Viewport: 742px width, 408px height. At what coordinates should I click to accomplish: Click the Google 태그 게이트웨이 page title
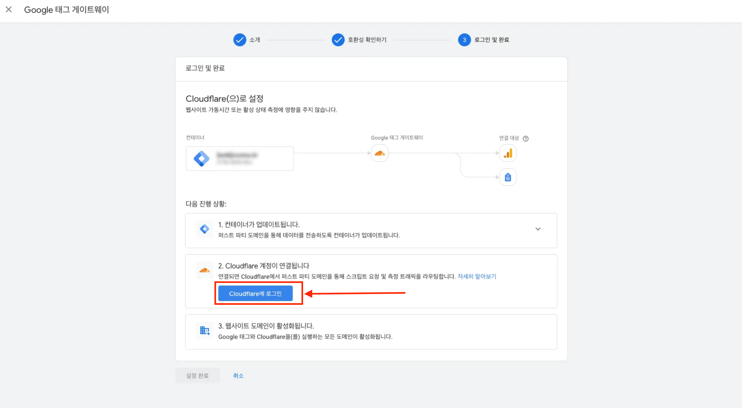(x=67, y=10)
